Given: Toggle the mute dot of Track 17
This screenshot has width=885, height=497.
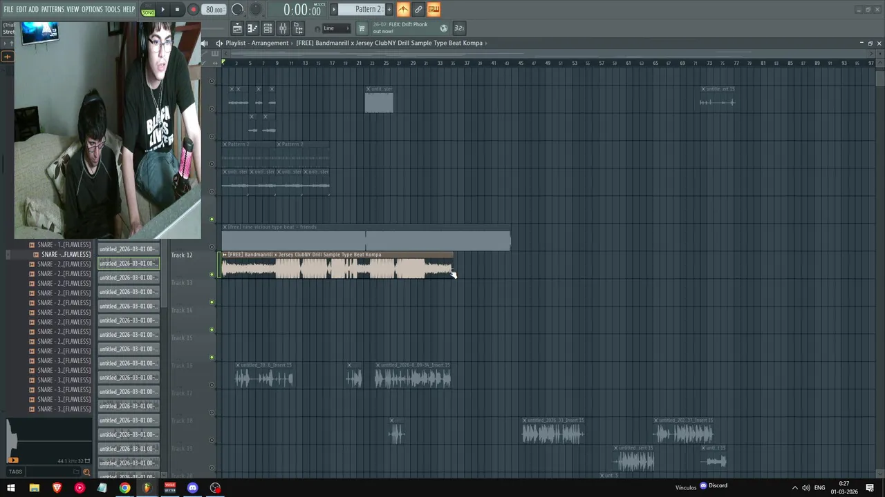Looking at the screenshot, I should click(212, 412).
